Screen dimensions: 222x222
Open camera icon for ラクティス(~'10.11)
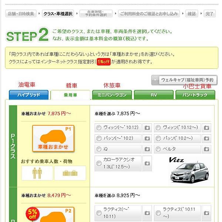point(147,213)
